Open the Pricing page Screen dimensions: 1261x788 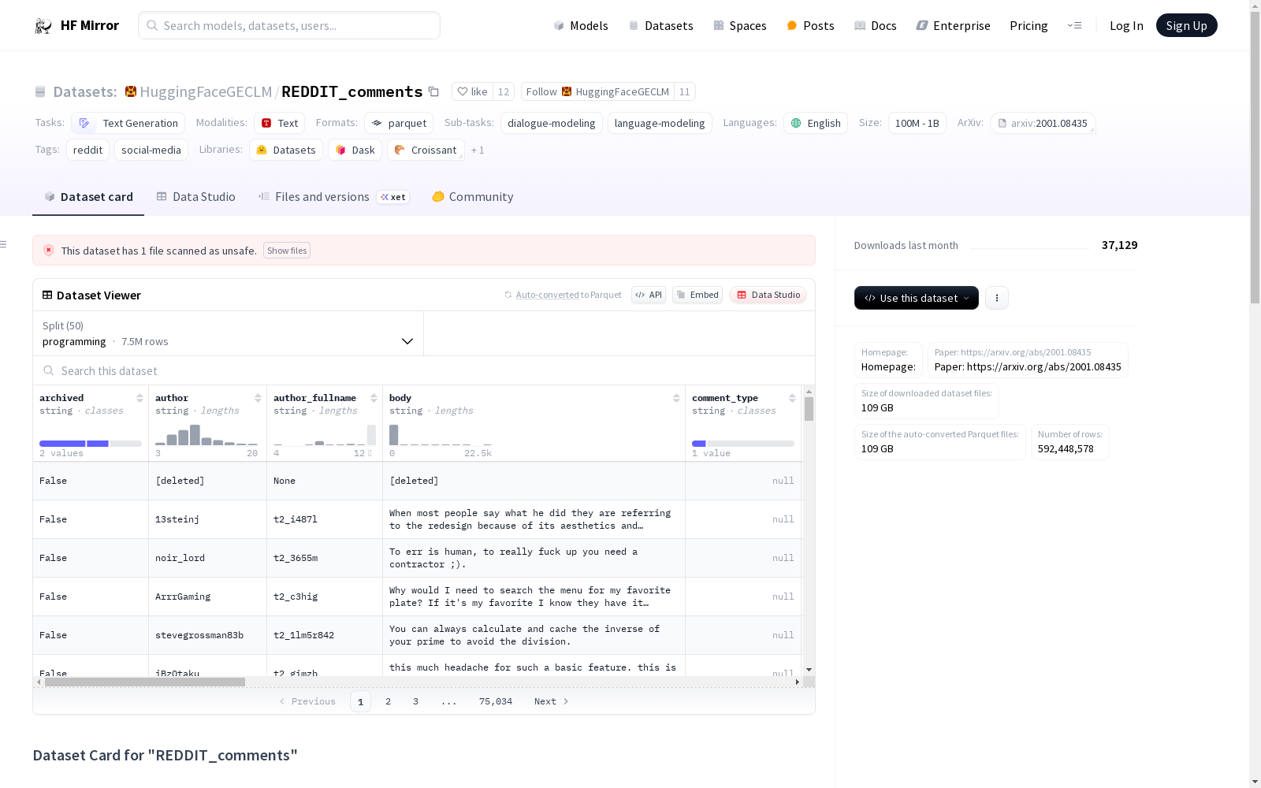(1029, 26)
